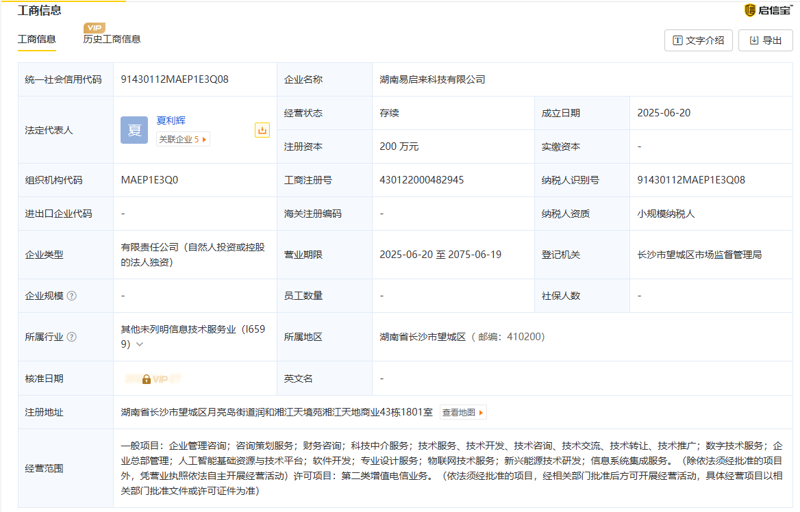Open 查看地图 for the registered address
Screen dimensions: 800x512
click(462, 413)
